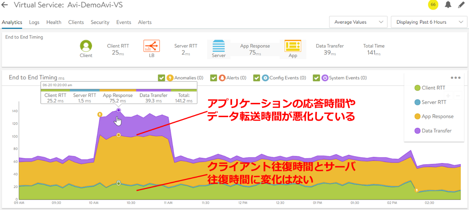
Task: Click tooltip value 'Client RTT 25.2 ms'
Action: click(55, 98)
